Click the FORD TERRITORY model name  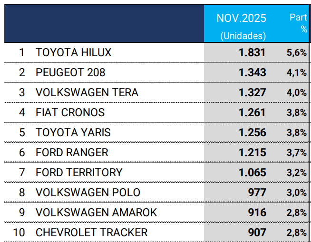point(79,172)
